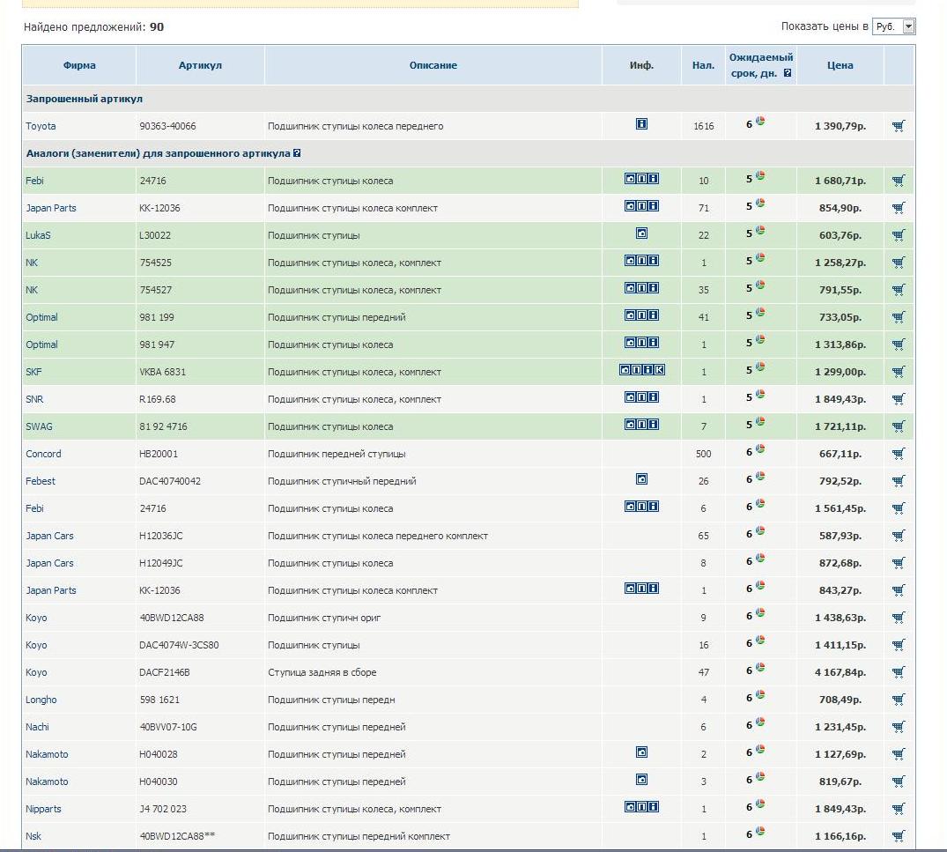The width and height of the screenshot is (947, 852).
Task: Click help icon beside Ожидаемый срок header
Action: pos(788,74)
